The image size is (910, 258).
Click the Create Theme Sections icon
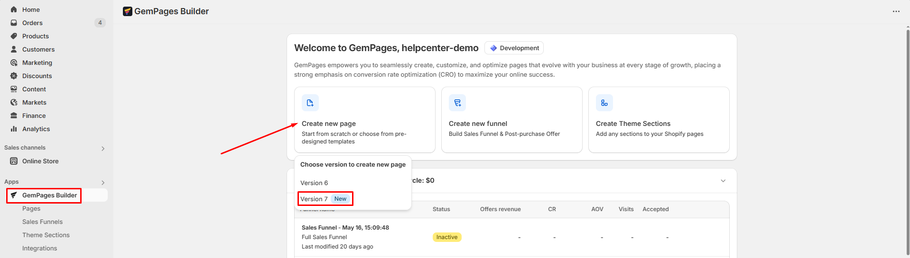pyautogui.click(x=604, y=103)
